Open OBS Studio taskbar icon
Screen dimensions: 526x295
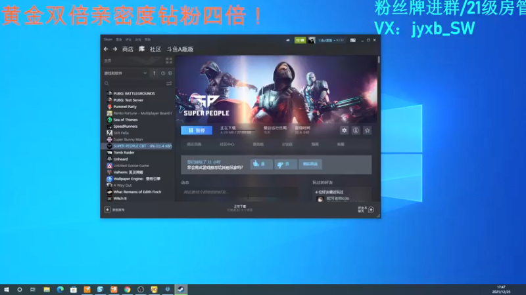pos(141,290)
